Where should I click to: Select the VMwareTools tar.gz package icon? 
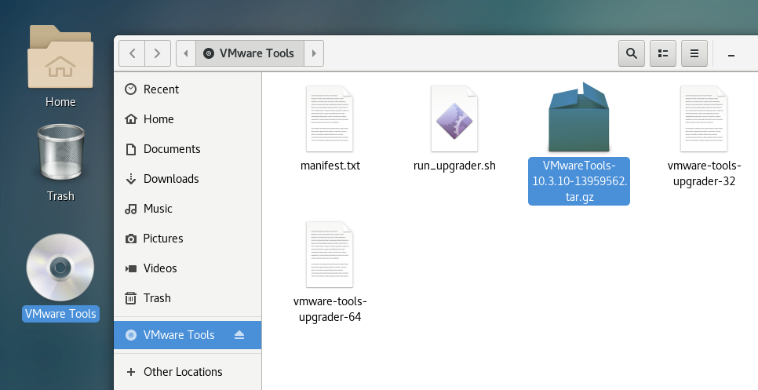(578, 118)
